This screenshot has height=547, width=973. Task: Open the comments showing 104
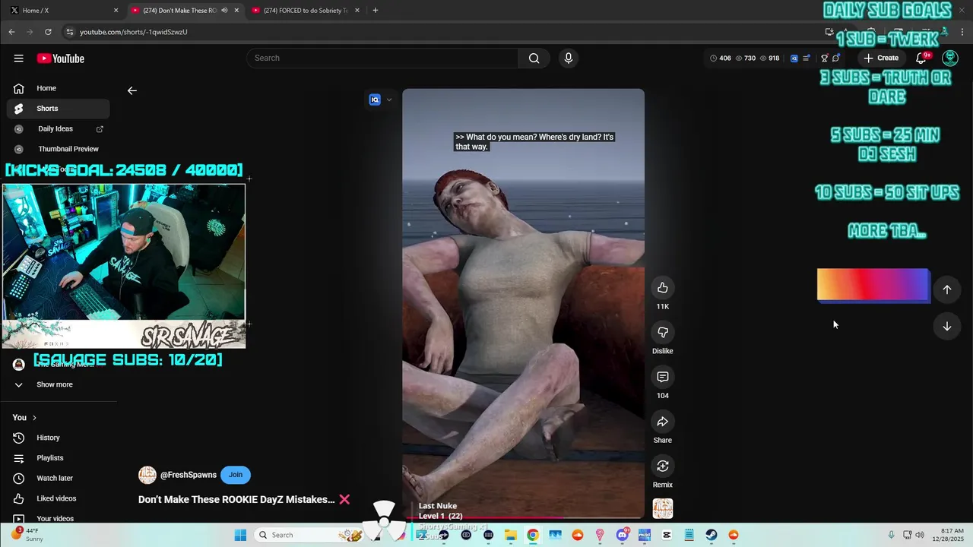[x=662, y=377]
